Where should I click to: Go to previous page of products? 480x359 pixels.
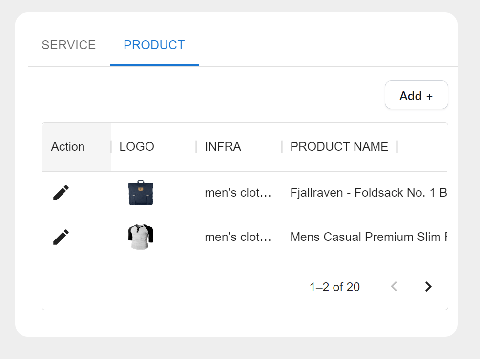click(x=394, y=287)
